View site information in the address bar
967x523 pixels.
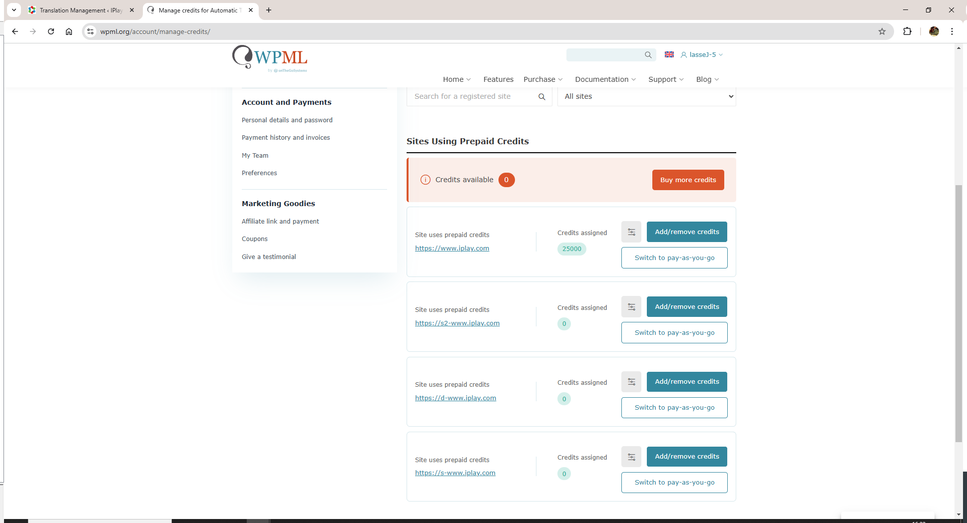90,31
